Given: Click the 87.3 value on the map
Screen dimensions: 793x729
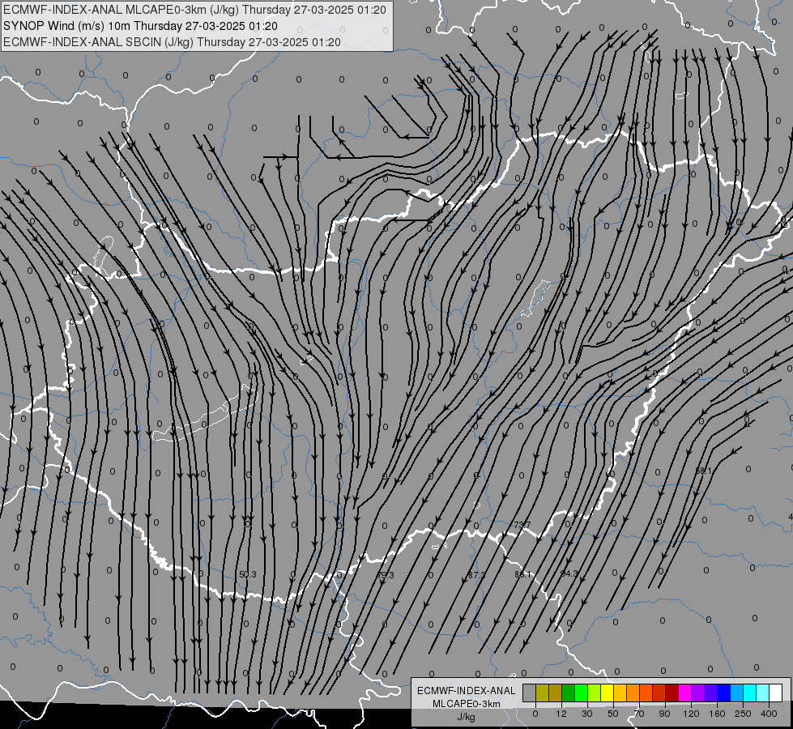Looking at the screenshot, I should pyautogui.click(x=476, y=576).
